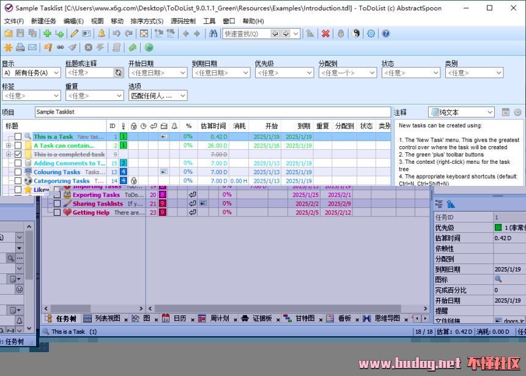Click the yin-yang toolbar icon
Image resolution: width=526 pixels, height=376 pixels.
tap(356, 34)
